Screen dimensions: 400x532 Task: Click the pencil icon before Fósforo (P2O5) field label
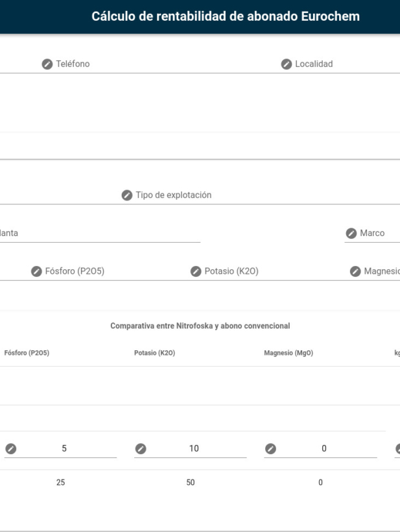click(x=36, y=271)
